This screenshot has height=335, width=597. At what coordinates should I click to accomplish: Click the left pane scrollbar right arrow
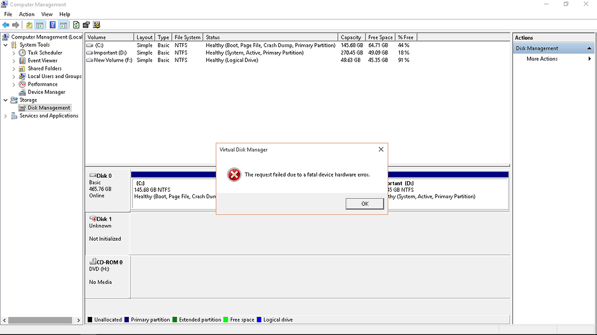click(79, 320)
